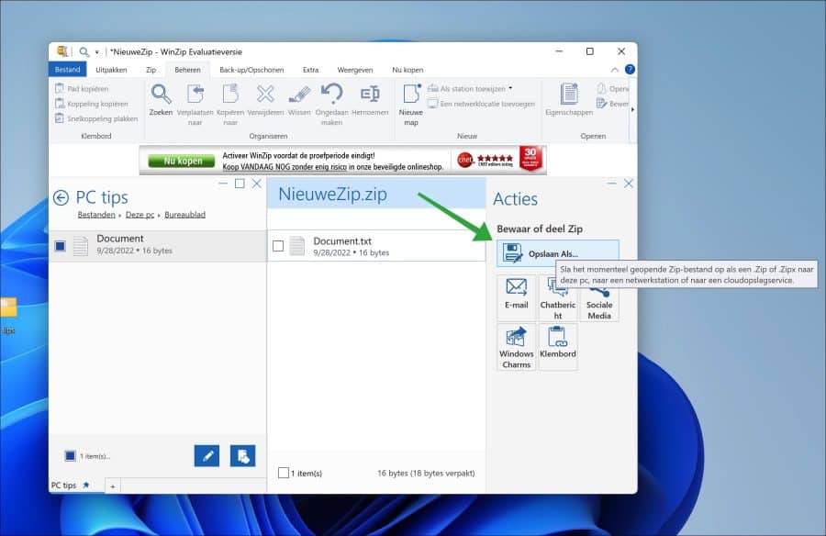Switch to Uitpakken tab
Viewport: 826px width, 536px height.
[111, 70]
